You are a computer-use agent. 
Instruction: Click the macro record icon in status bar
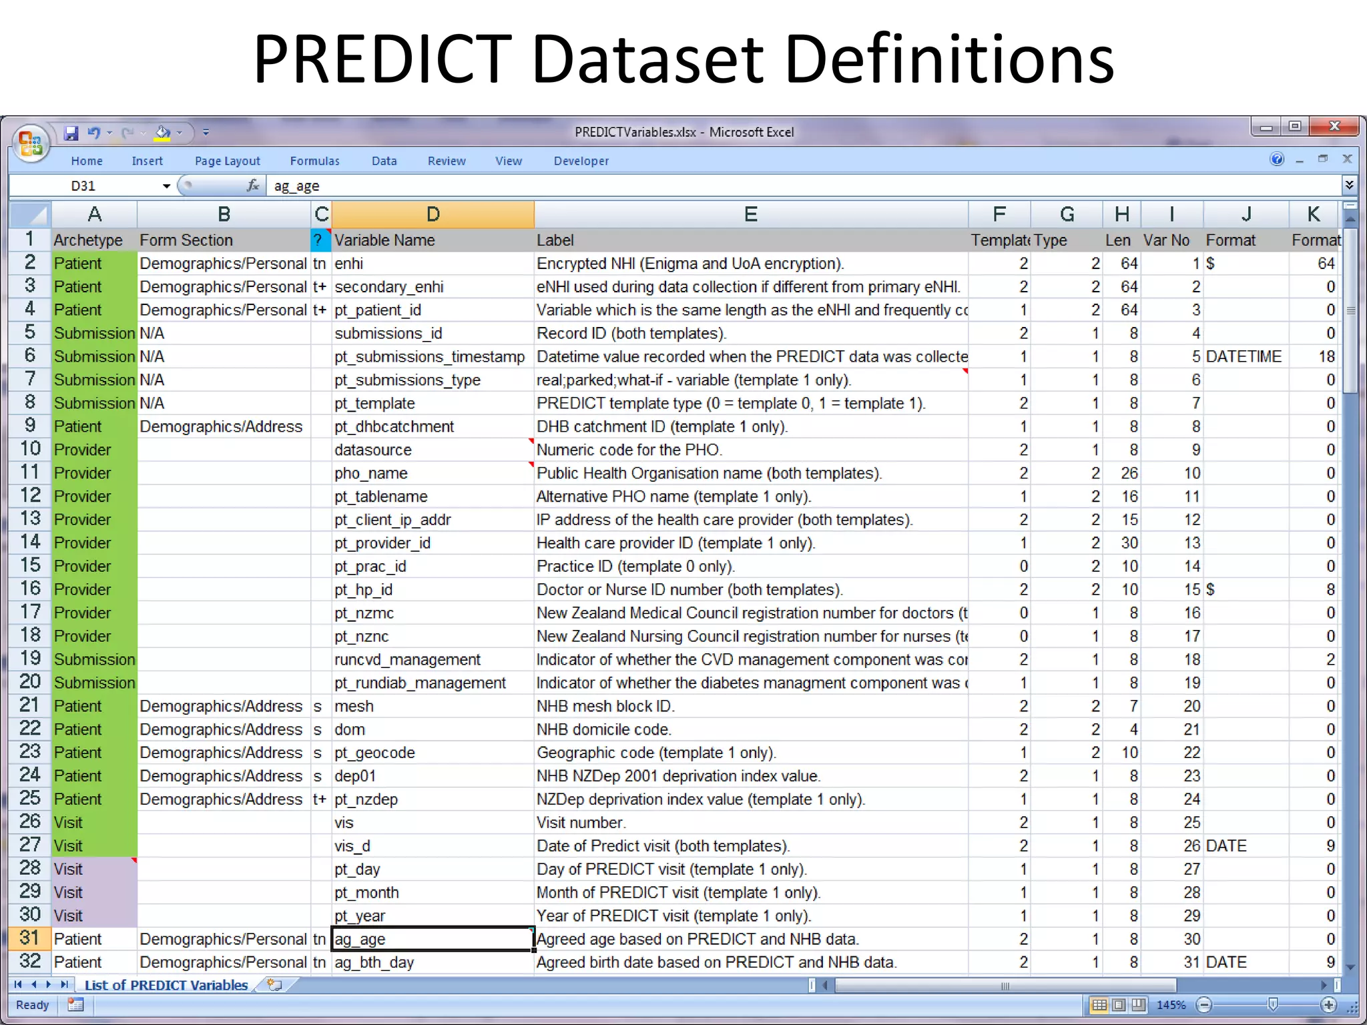point(75,1005)
